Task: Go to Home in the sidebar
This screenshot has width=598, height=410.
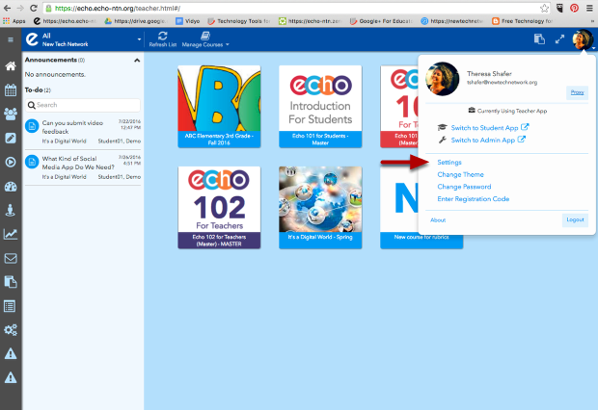Action: 11,65
